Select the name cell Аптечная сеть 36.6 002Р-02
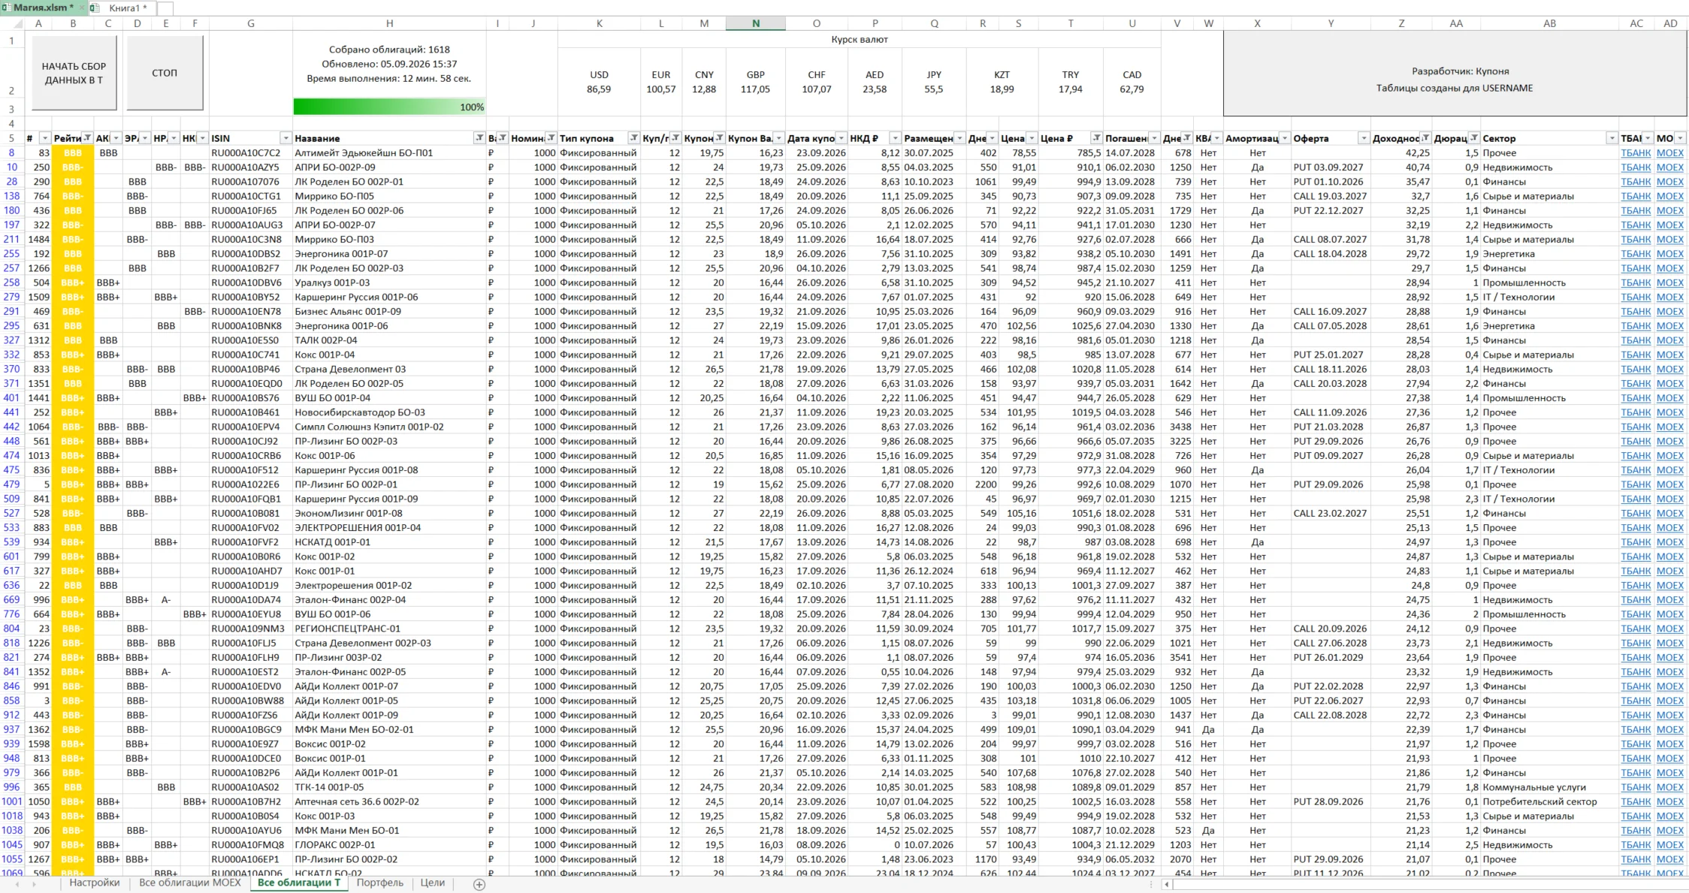Image resolution: width=1689 pixels, height=893 pixels. 389,801
